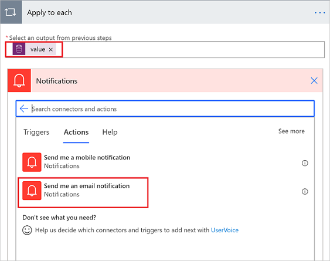Click the Apply to each loop icon
Viewport: 330px width, 261px height.
click(x=11, y=12)
